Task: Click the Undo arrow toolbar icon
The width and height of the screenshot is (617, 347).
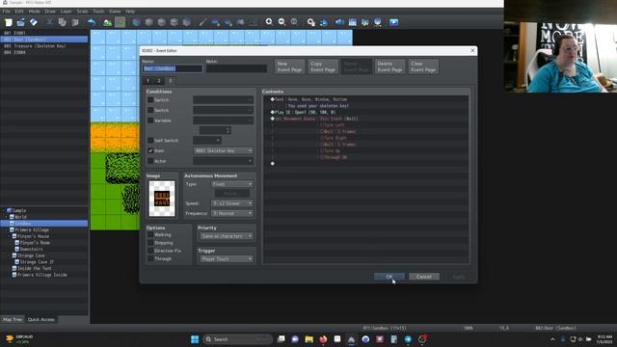Action: tap(92, 22)
